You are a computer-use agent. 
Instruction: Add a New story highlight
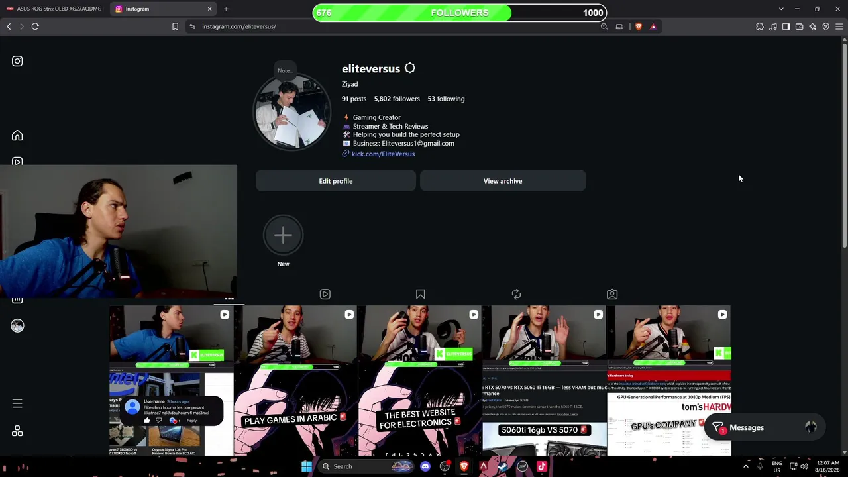click(283, 235)
